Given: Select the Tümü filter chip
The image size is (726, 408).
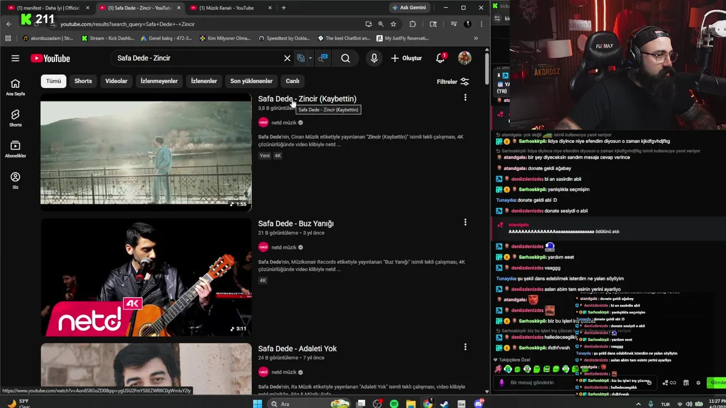Looking at the screenshot, I should [x=53, y=81].
